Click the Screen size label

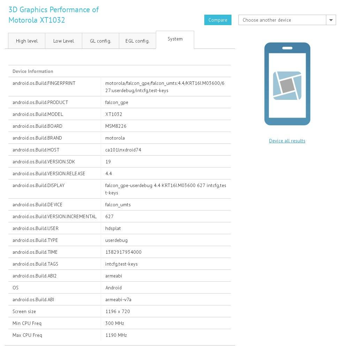coord(24,312)
